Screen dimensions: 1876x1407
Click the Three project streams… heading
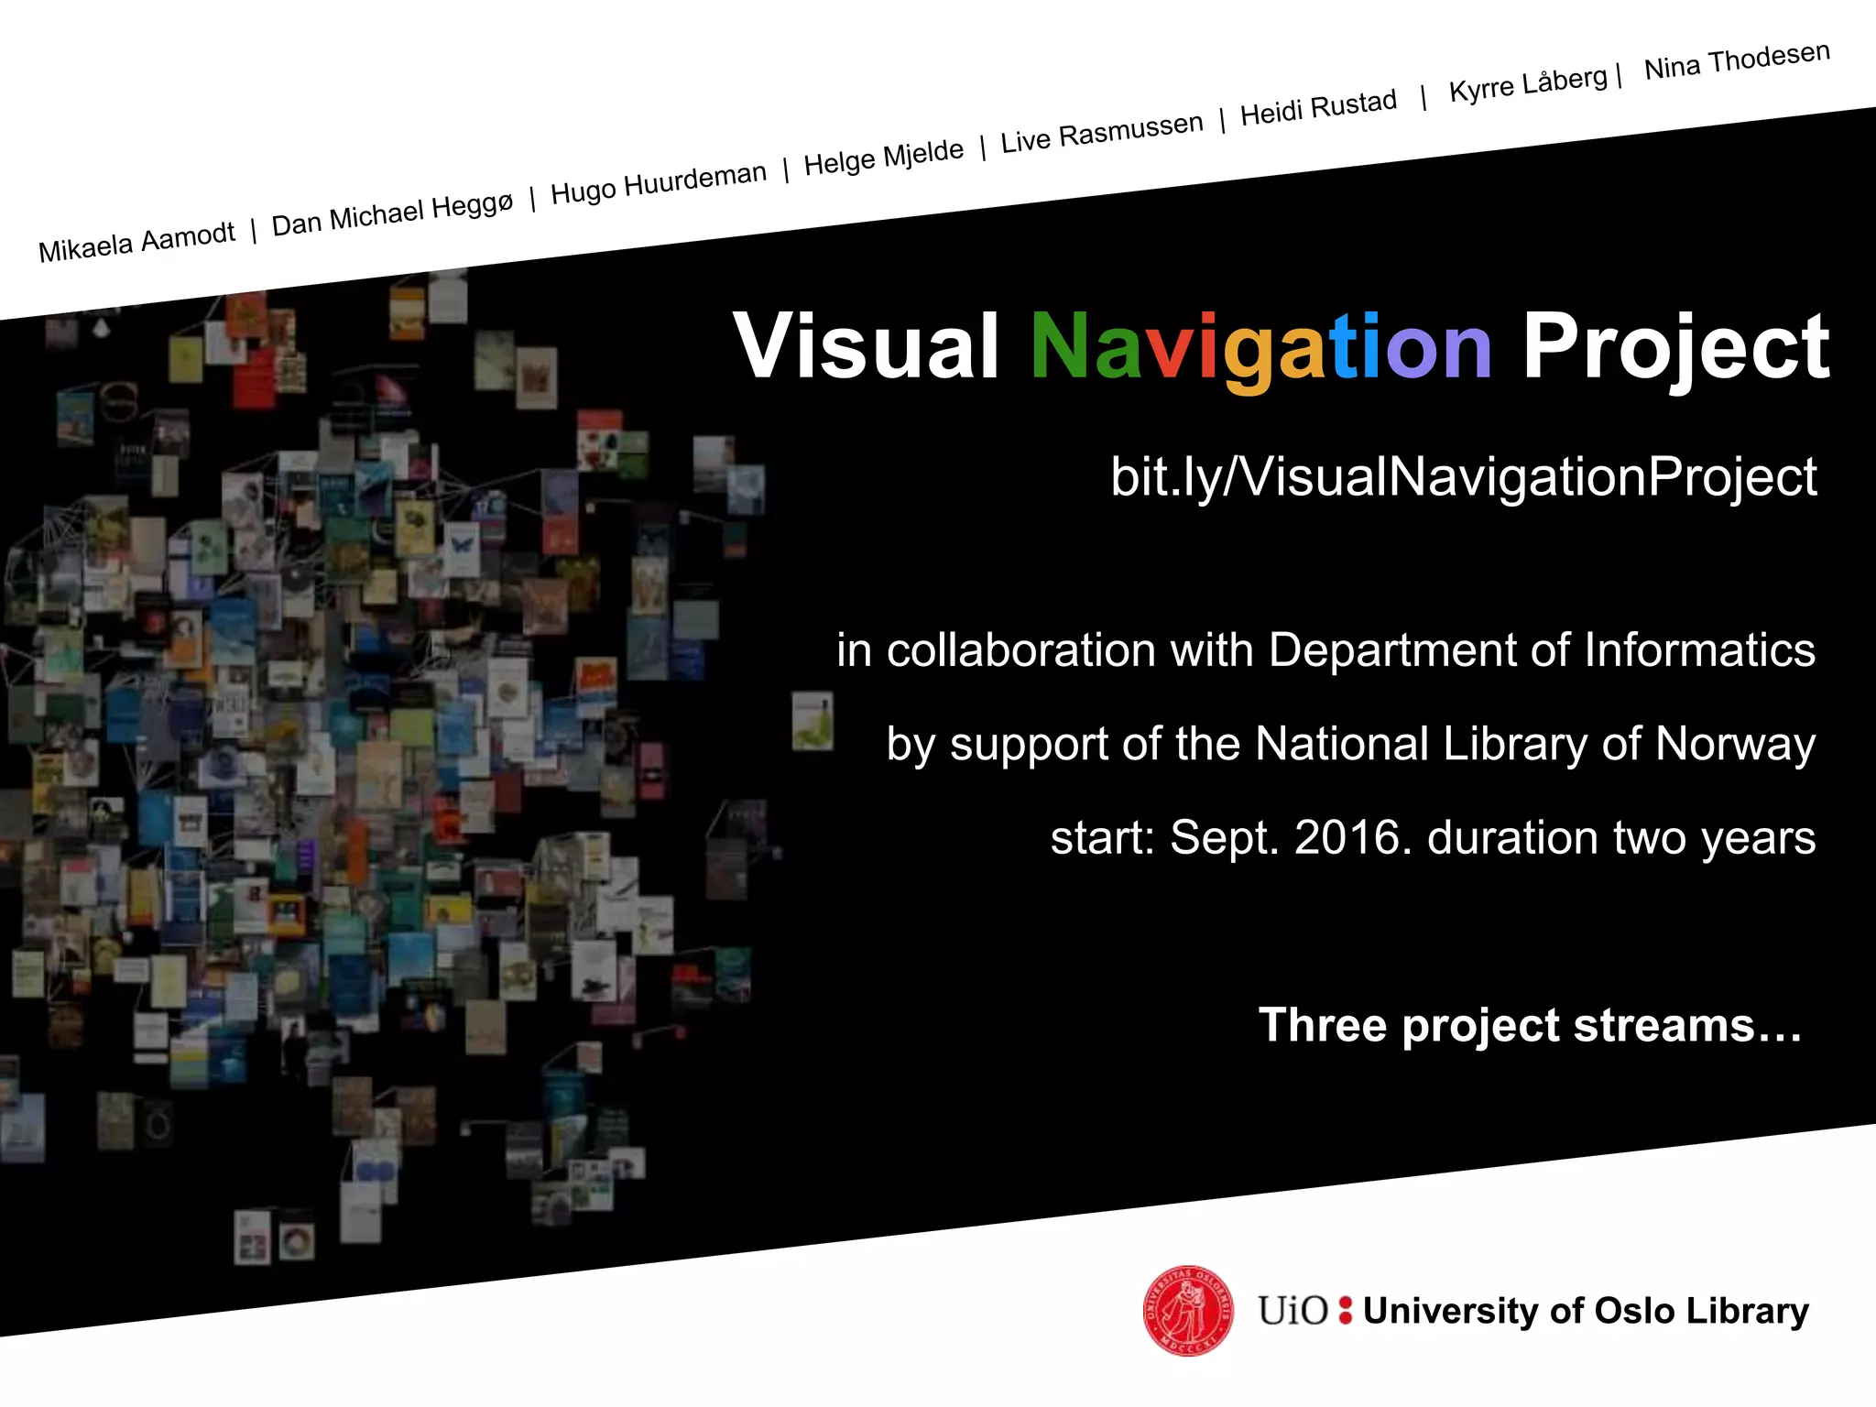point(1530,1024)
